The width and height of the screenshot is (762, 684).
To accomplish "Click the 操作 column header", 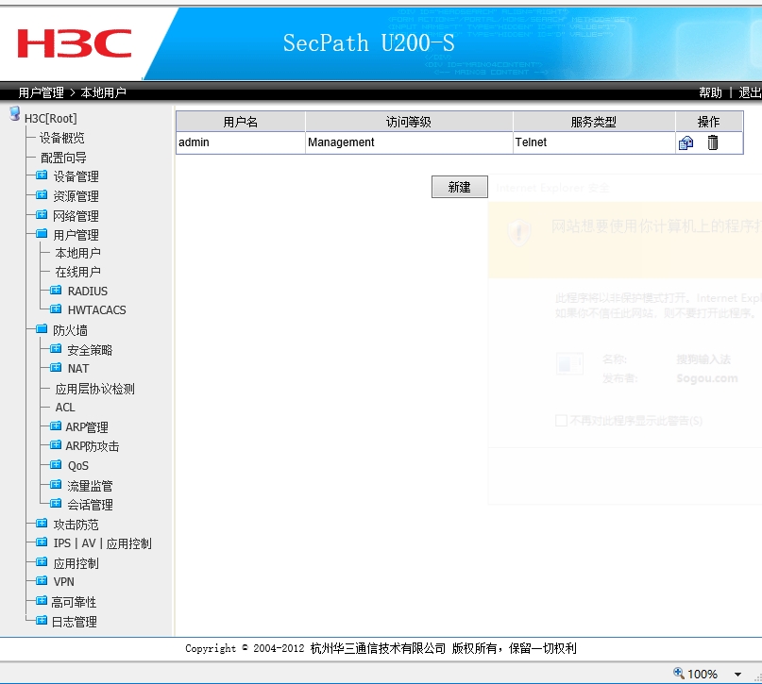I will coord(709,122).
